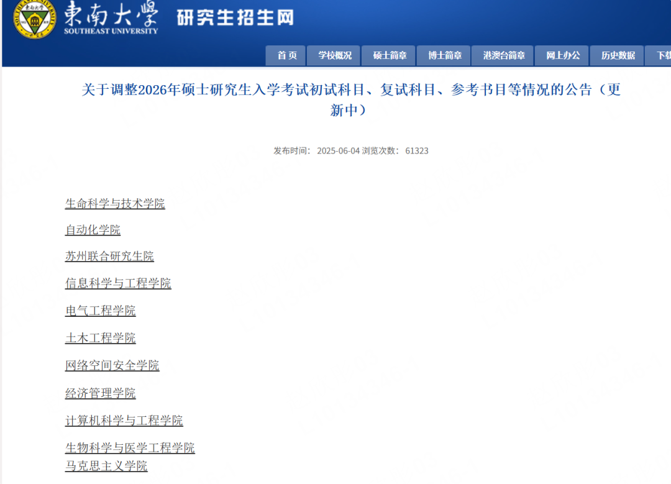Open the 港澳台简章 navigation tab
Viewport: 671px width, 484px height.
click(503, 56)
